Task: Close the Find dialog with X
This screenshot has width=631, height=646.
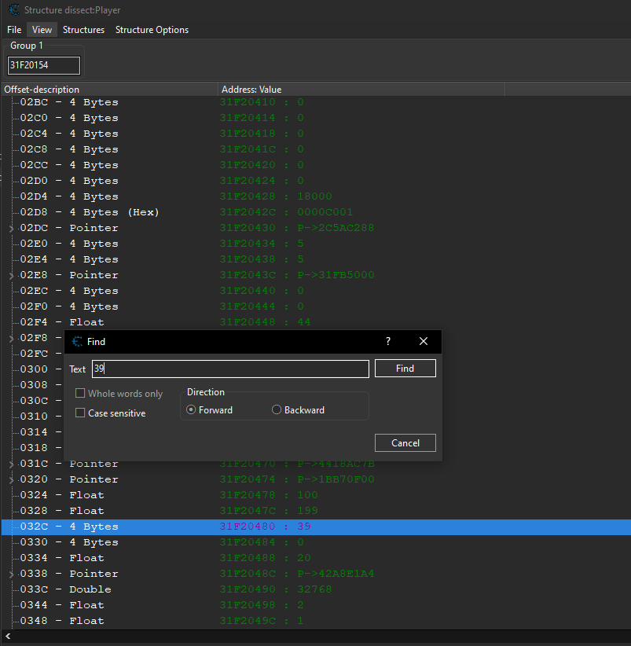Action: tap(424, 342)
